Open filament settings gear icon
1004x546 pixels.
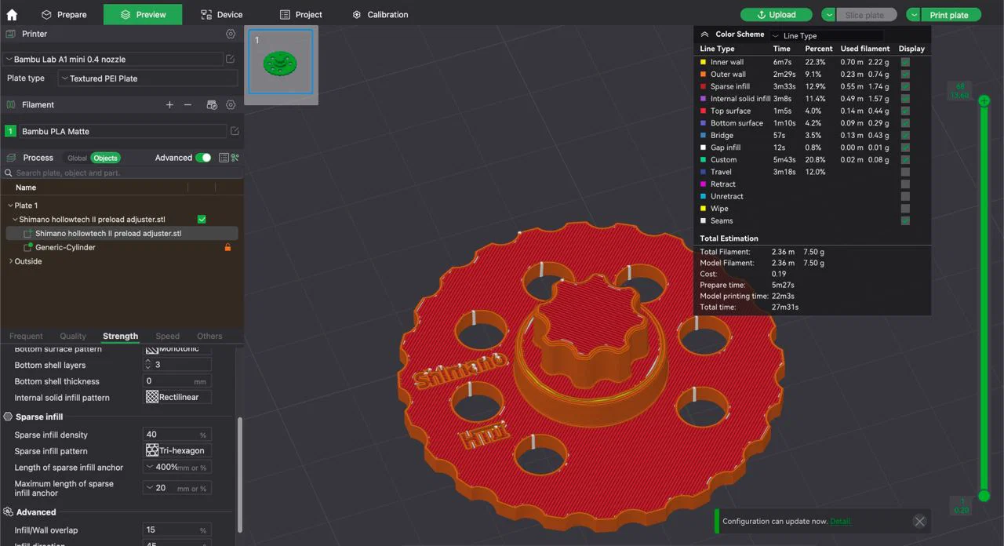click(x=231, y=104)
